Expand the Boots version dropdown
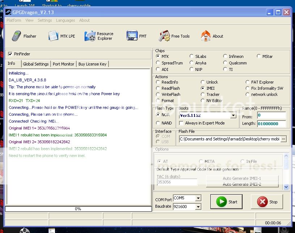Viewport: 295px width, 233px height. (x=233, y=115)
